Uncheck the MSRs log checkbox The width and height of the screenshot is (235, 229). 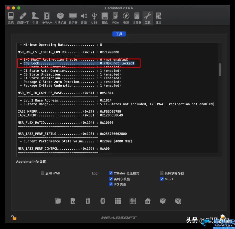tap(162, 179)
